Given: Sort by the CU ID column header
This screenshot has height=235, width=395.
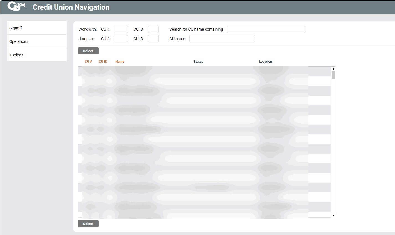Looking at the screenshot, I should coord(103,62).
